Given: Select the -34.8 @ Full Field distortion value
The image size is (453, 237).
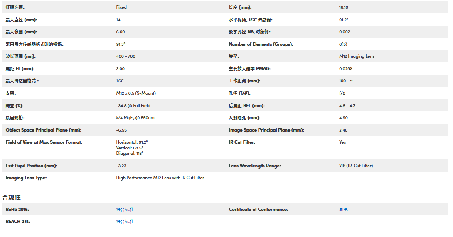Looking at the screenshot, I should point(133,106).
